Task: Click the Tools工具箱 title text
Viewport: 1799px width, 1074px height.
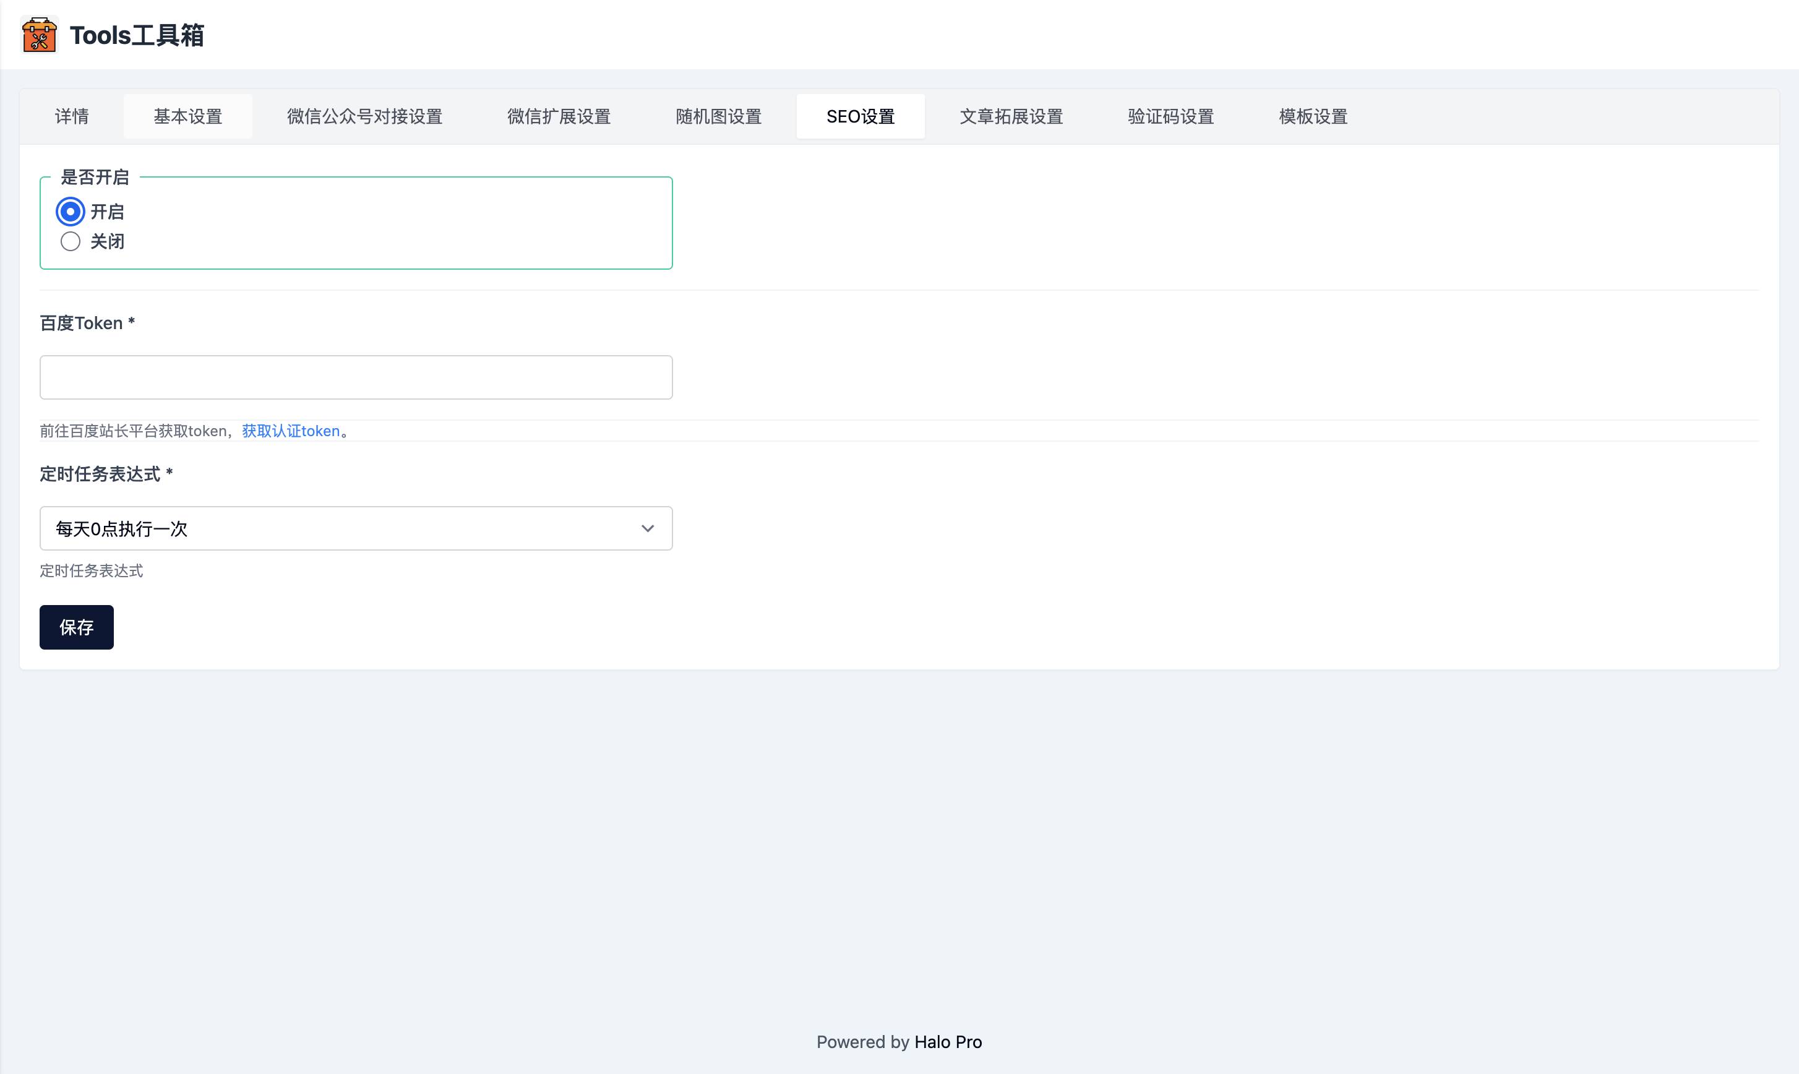Action: tap(137, 35)
